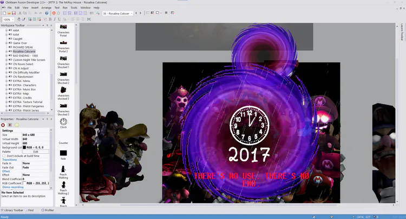Open the Run menu

pos(65,8)
